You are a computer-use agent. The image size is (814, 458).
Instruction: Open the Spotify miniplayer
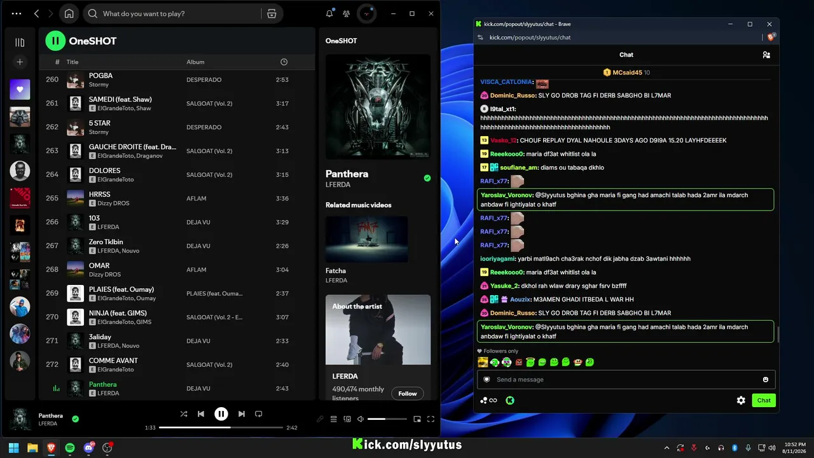[417, 419]
